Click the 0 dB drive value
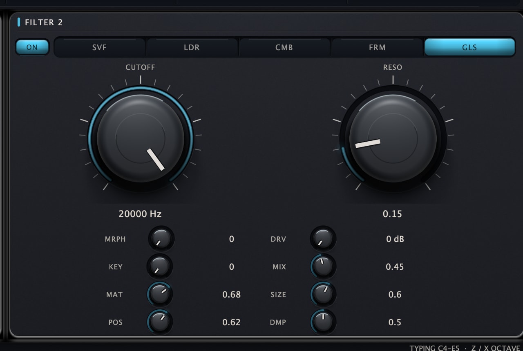Screen dimensions: 523x351 coord(395,239)
